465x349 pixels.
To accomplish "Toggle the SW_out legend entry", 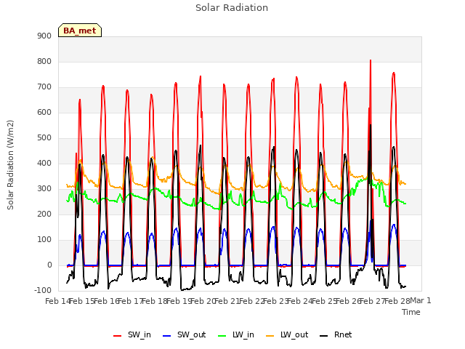I will [184, 334].
